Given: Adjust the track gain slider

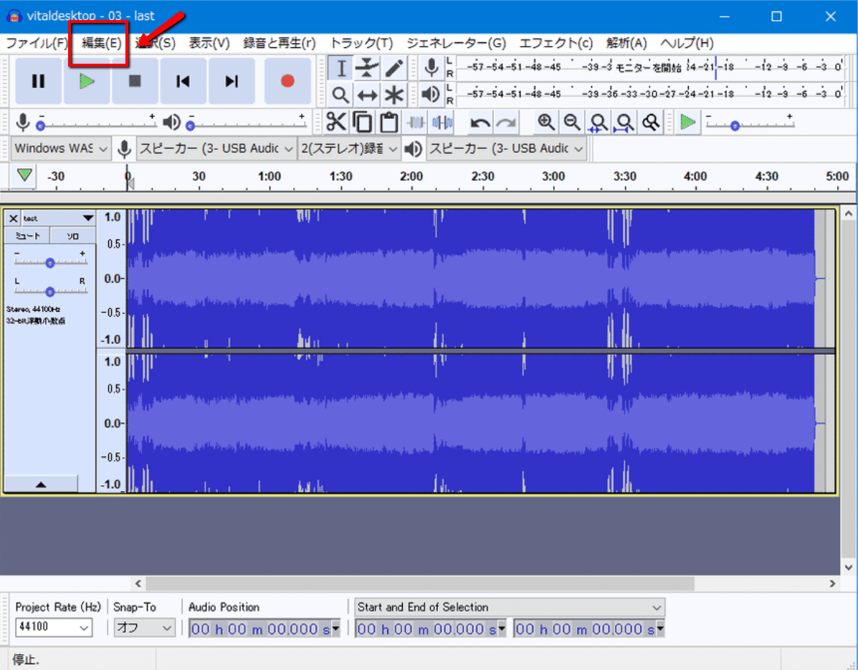Looking at the screenshot, I should [x=49, y=262].
